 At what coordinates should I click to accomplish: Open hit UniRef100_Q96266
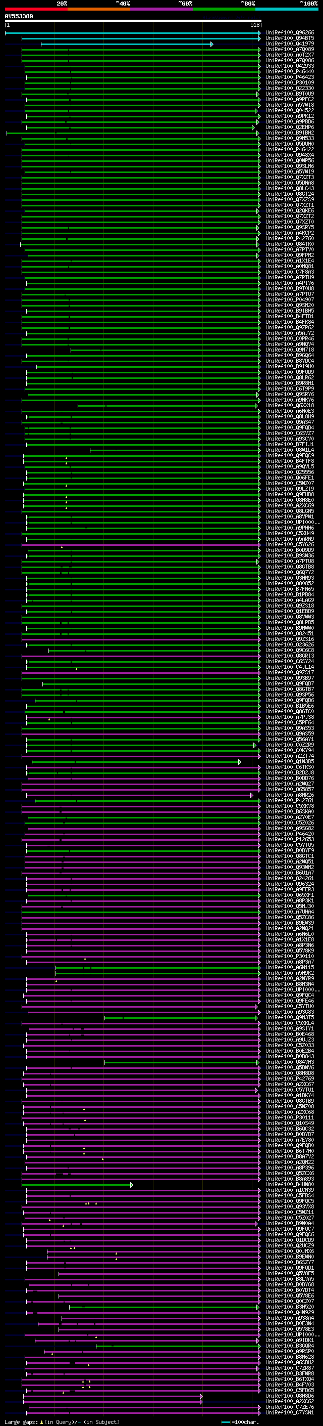click(x=290, y=33)
